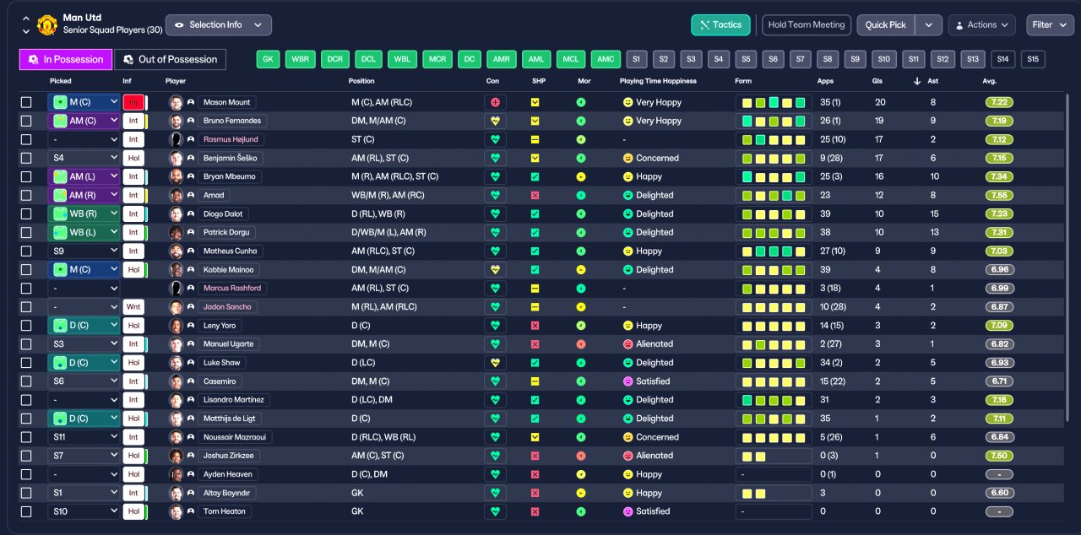
Task: Click Casemiro's form color squares
Action: pyautogui.click(x=775, y=381)
